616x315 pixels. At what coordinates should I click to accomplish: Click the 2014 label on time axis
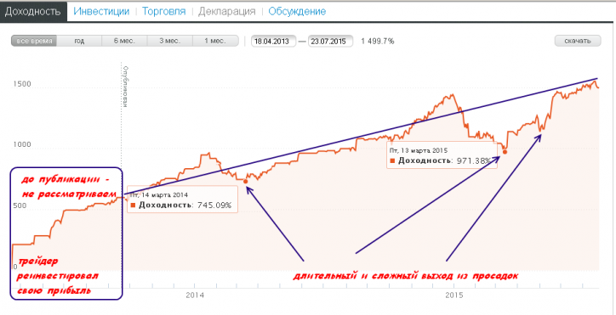(x=195, y=295)
